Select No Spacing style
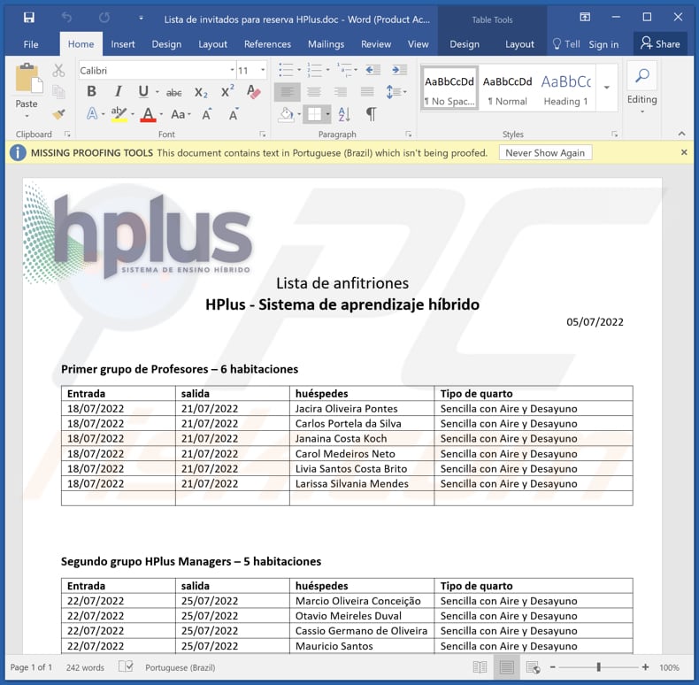The height and width of the screenshot is (685, 699). tap(449, 88)
